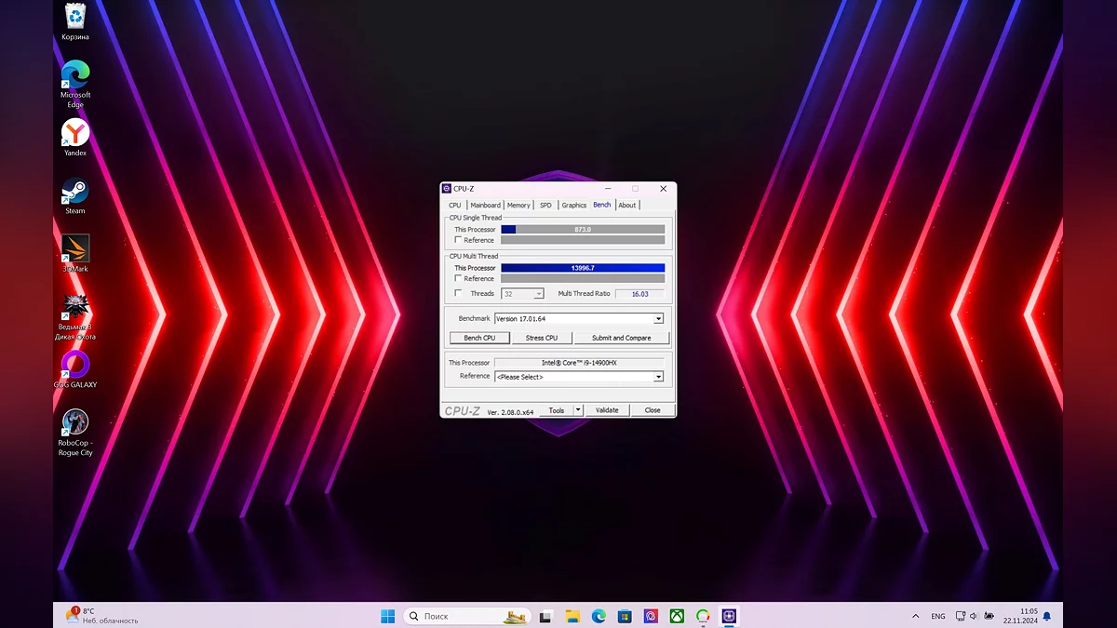Open Microsoft Store from the taskbar
This screenshot has width=1117, height=628.
click(x=625, y=616)
